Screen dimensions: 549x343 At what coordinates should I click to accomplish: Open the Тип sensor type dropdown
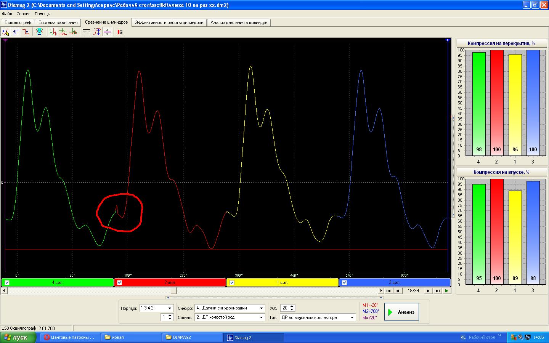click(352, 317)
